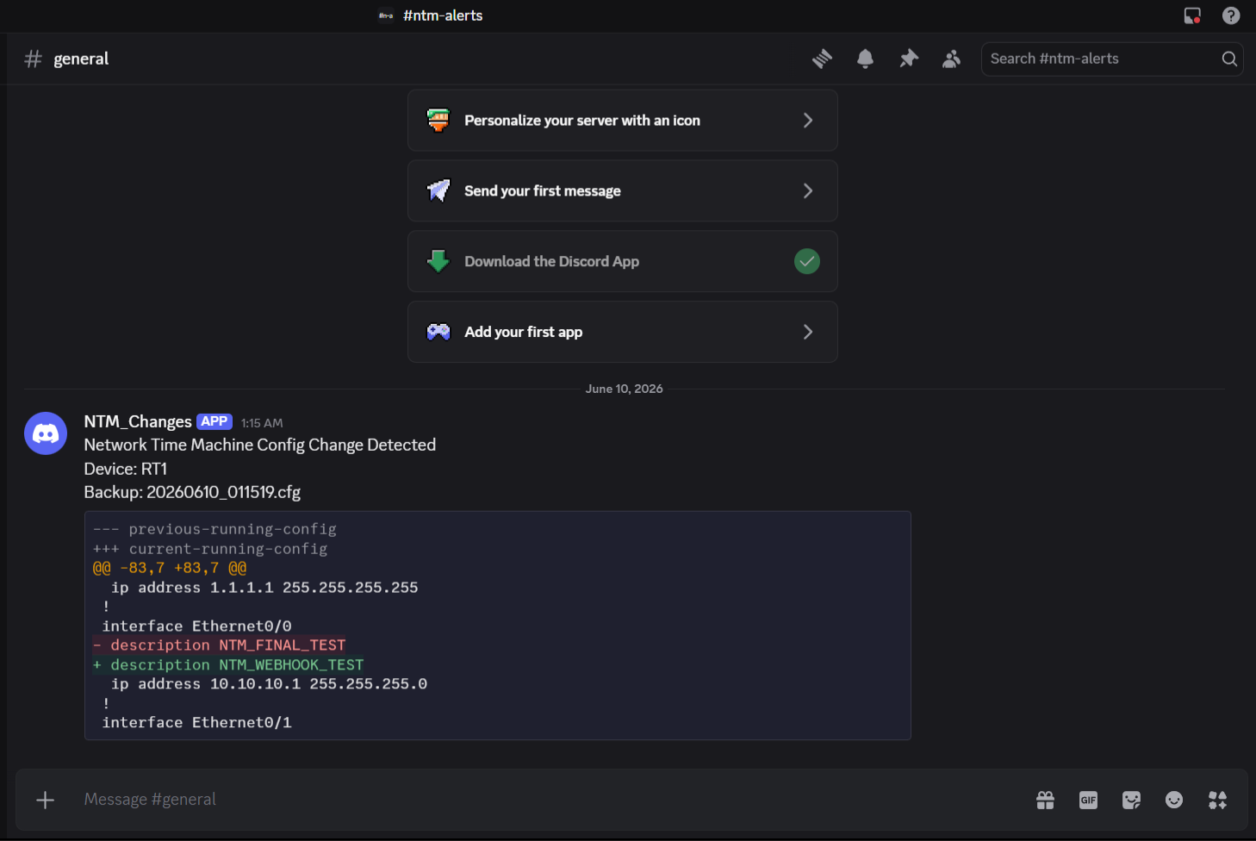Click chevron on Personalize your server card
Image resolution: width=1256 pixels, height=841 pixels.
(x=808, y=121)
